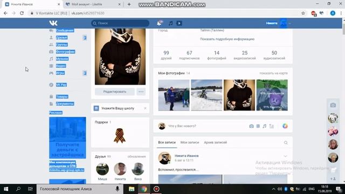
Task: Open the three-dots menu beside Редактировать
Action: (141, 92)
